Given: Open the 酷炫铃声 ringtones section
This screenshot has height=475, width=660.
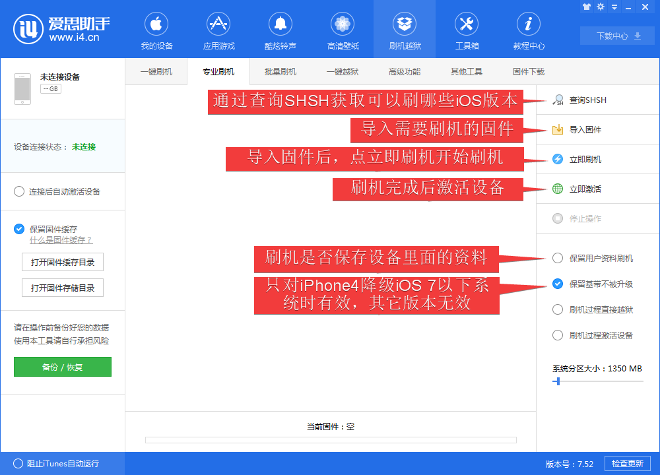Looking at the screenshot, I should pyautogui.click(x=280, y=31).
